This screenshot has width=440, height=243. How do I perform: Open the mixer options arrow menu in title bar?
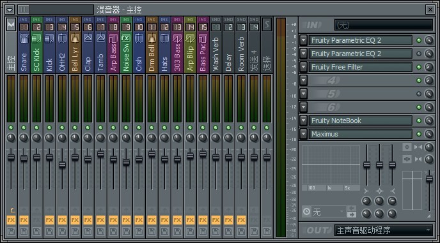point(10,10)
